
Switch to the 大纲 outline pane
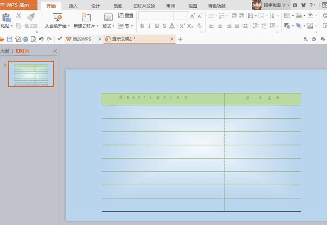[4, 51]
